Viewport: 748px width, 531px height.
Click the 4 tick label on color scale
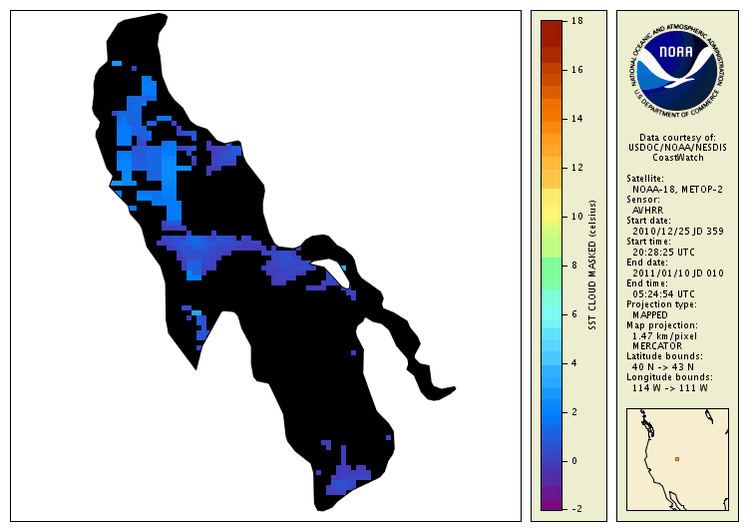pos(574,363)
